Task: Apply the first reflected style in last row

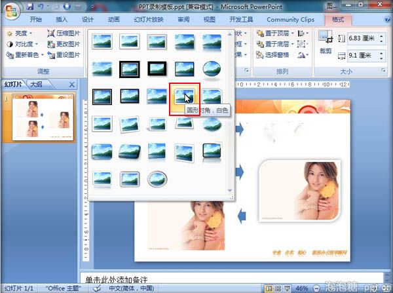Action: coord(102,179)
